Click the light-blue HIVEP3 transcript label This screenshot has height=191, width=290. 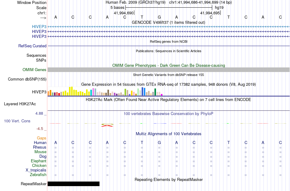(x=39, y=27)
